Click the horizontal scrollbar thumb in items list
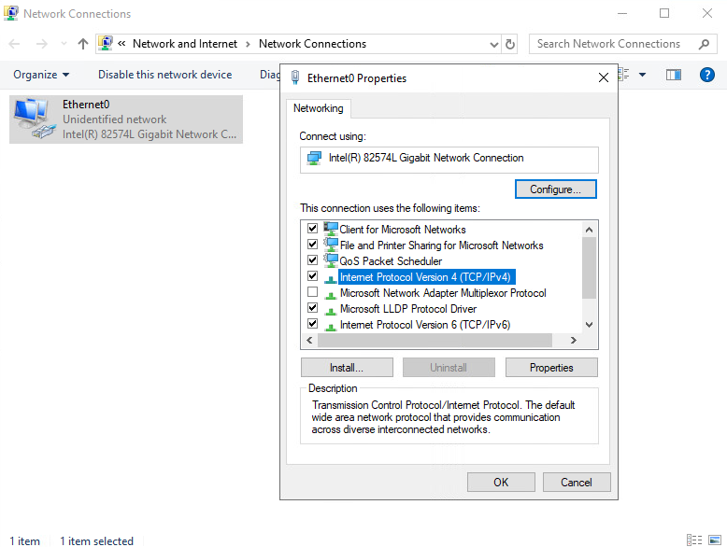The height and width of the screenshot is (547, 727). (x=435, y=341)
